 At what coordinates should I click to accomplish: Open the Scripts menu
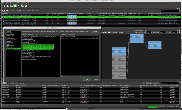point(18,3)
